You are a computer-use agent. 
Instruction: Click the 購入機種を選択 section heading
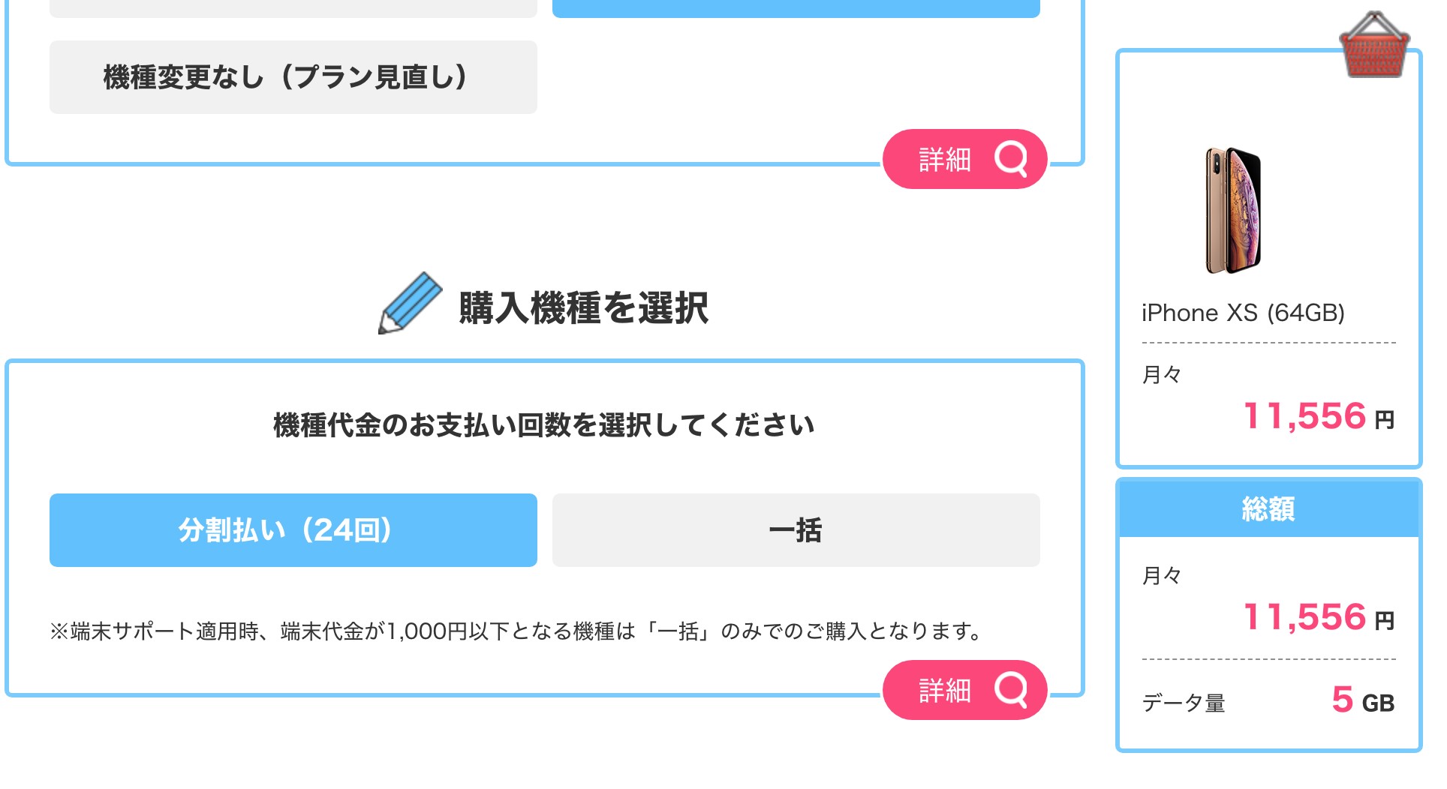(x=583, y=307)
